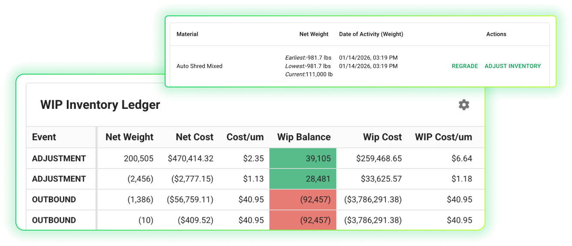The width and height of the screenshot is (572, 246).
Task: Click the Event column header
Action: (x=44, y=137)
